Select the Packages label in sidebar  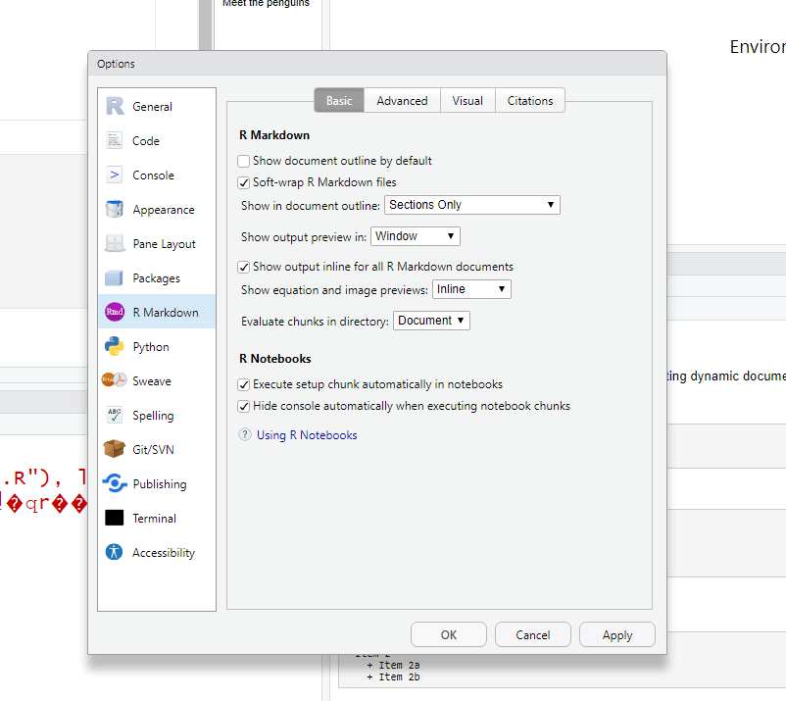[x=157, y=278]
